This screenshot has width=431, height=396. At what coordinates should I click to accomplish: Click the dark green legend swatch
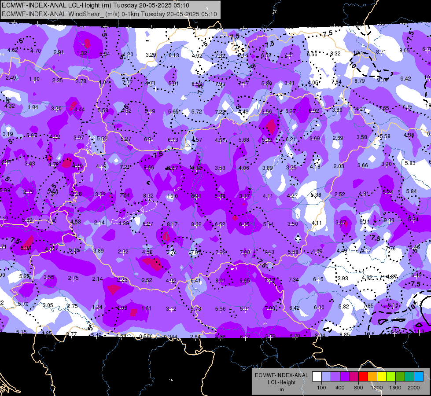[400, 377]
